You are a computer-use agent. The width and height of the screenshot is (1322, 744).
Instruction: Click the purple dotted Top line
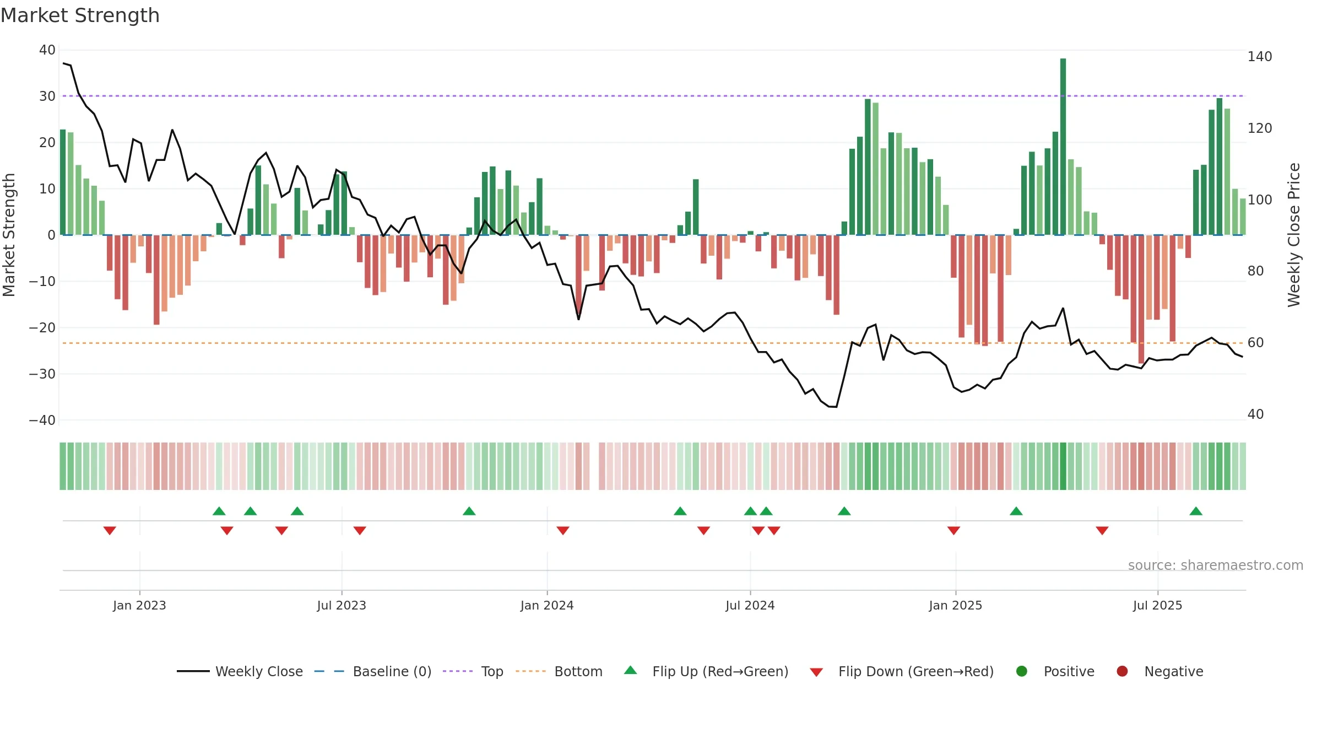pyautogui.click(x=653, y=96)
